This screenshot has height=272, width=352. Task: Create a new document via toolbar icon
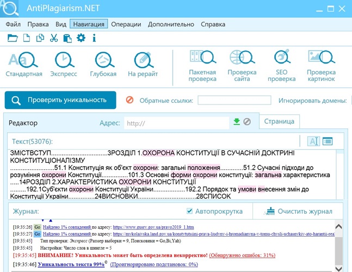[x=27, y=38]
